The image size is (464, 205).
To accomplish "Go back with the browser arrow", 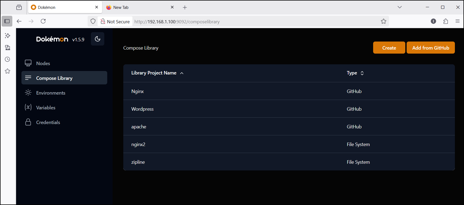I will pos(19,21).
